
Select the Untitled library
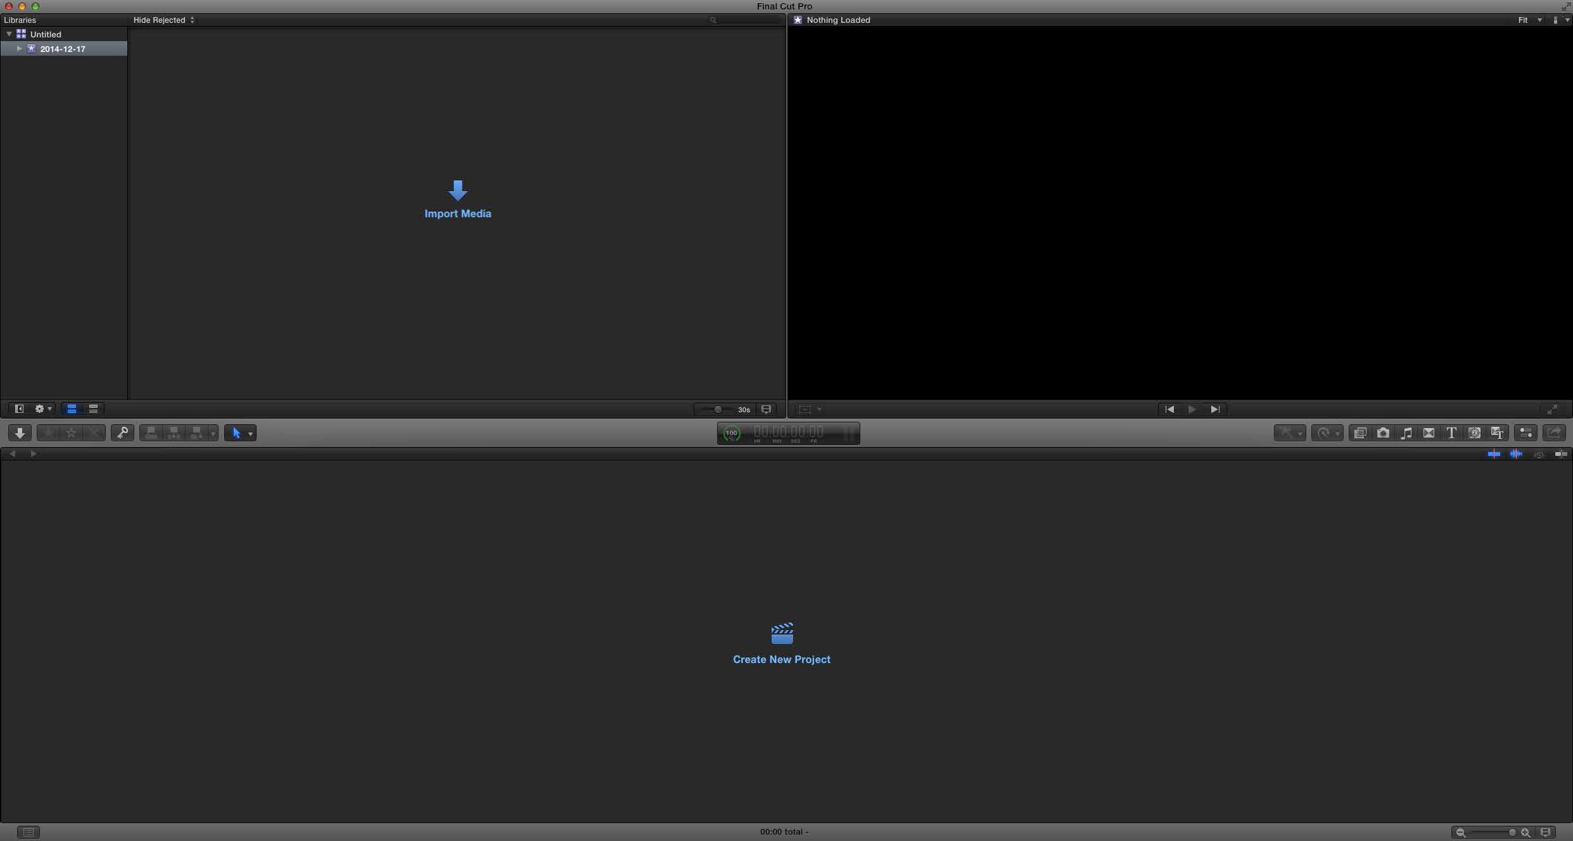coord(46,34)
